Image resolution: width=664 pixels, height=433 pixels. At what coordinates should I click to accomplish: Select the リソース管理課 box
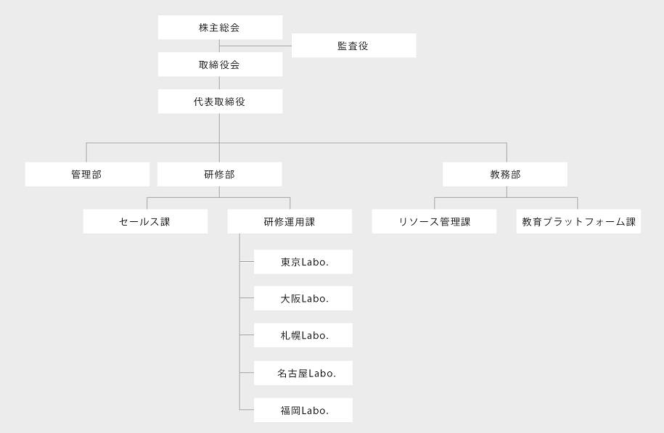click(434, 222)
